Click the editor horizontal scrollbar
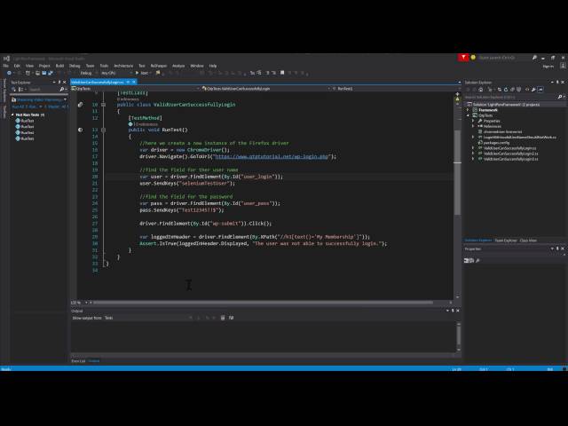The image size is (568, 426). pyautogui.click(x=264, y=303)
